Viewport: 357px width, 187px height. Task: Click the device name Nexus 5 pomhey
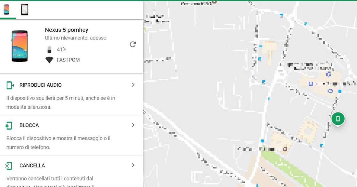point(67,30)
